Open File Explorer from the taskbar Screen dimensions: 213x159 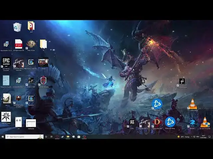pos(68,137)
